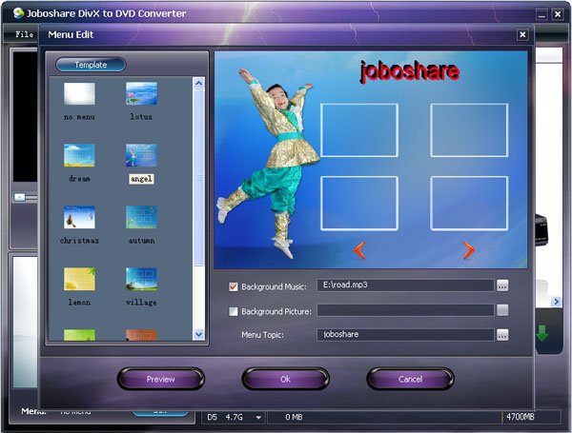Click the Template tab button

click(x=91, y=65)
